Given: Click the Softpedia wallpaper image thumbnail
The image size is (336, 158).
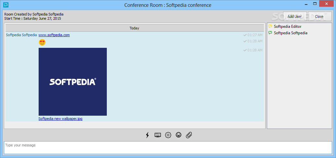Looking at the screenshot, I should click(x=73, y=82).
